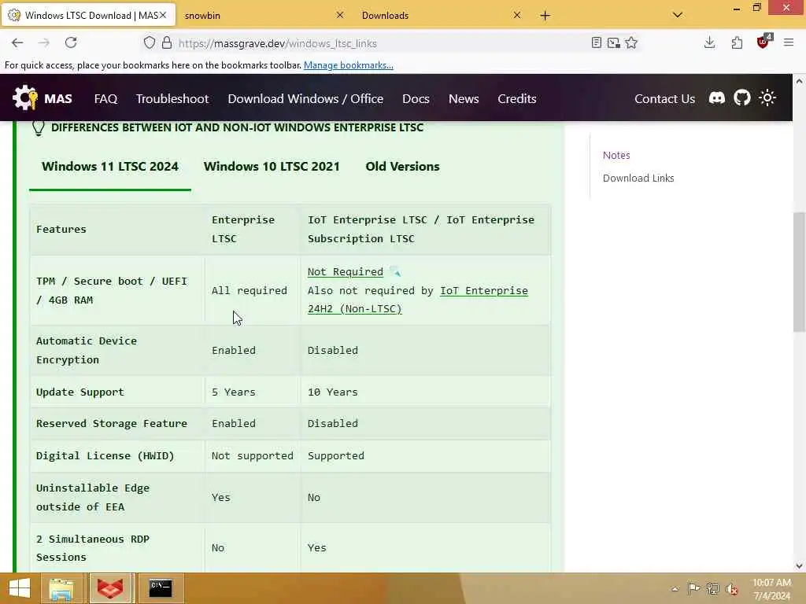Select the Windows 11 LTSC 2024 tab

(x=110, y=167)
